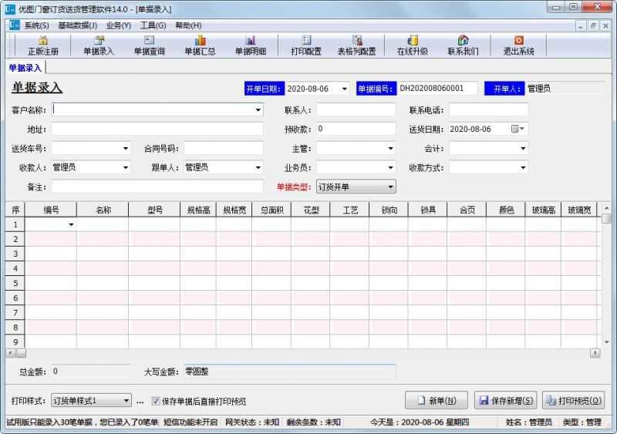This screenshot has width=617, height=434.
Task: Open the 单据查询 toolbar icon
Action: (149, 45)
